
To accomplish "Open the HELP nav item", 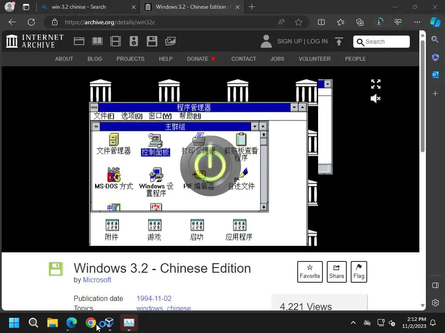I will click(166, 59).
